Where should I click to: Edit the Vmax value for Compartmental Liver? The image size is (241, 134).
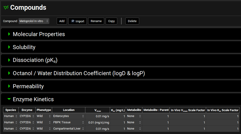pyautogui.click(x=97, y=129)
